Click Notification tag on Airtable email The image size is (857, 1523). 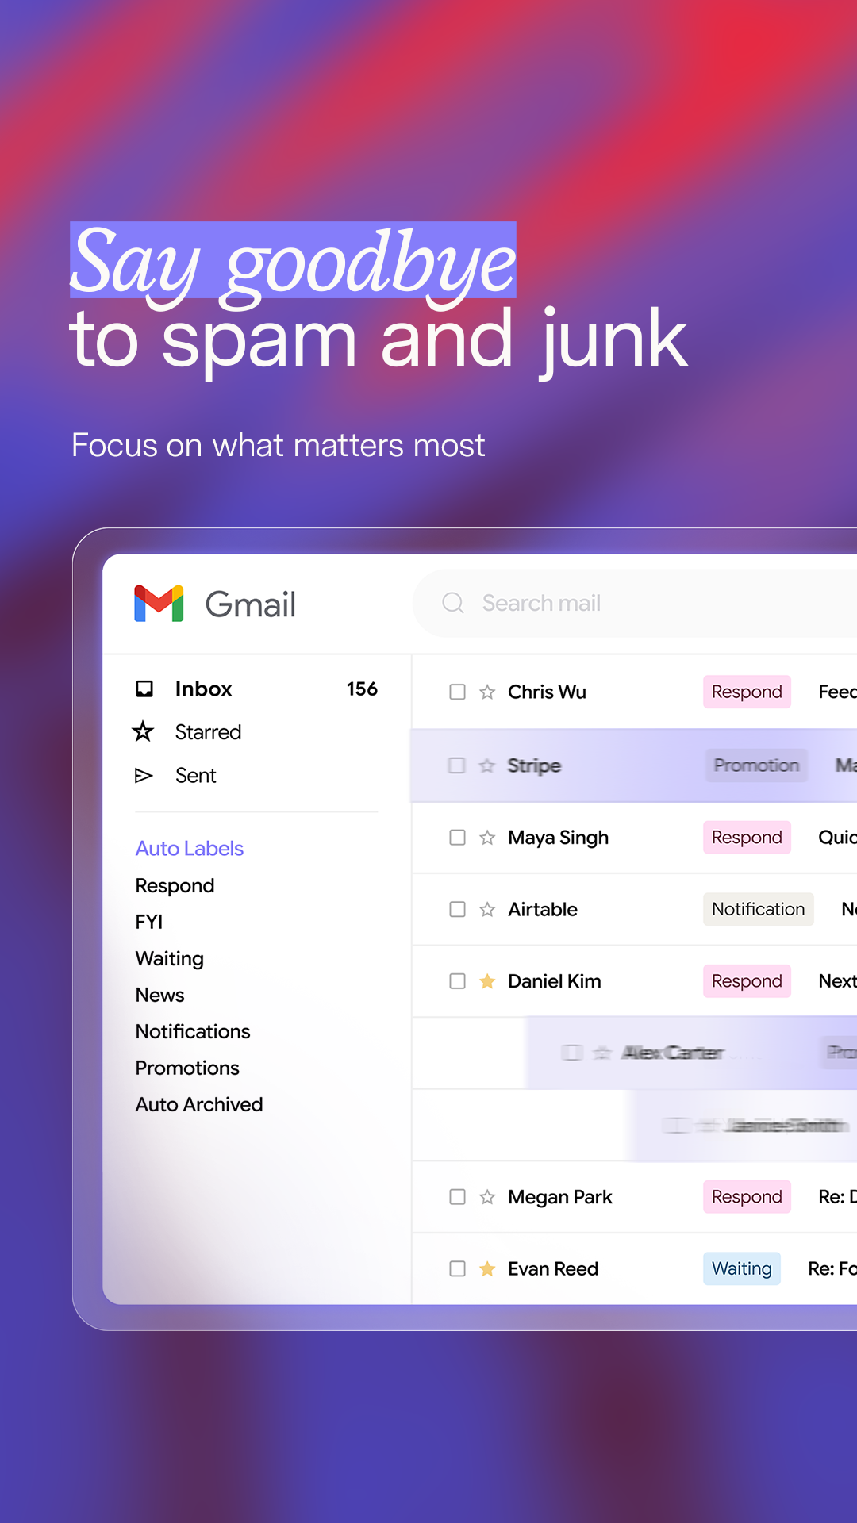coord(759,909)
